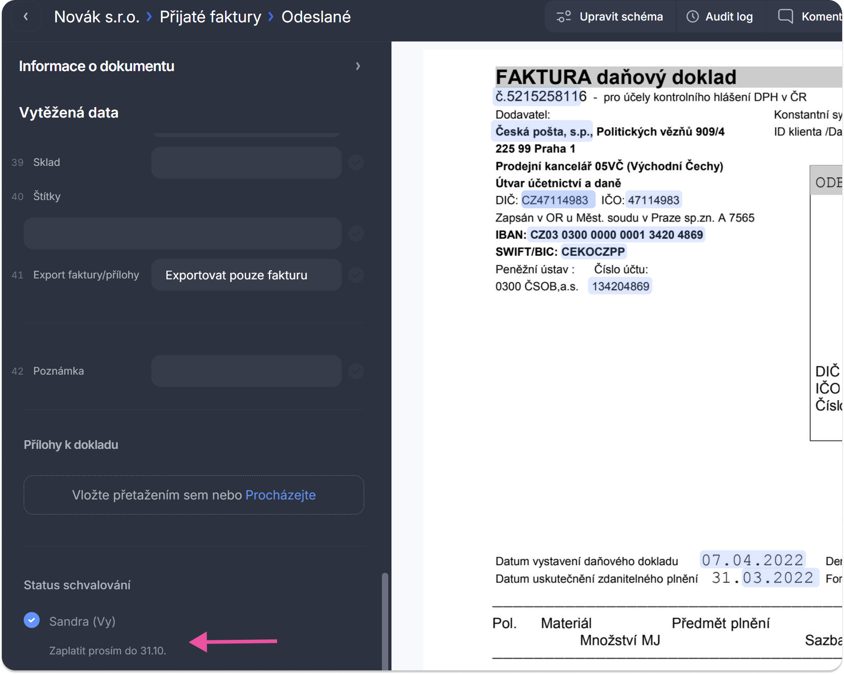Image resolution: width=844 pixels, height=674 pixels.
Task: Select DIČ value CZ47114983
Action: pos(558,200)
